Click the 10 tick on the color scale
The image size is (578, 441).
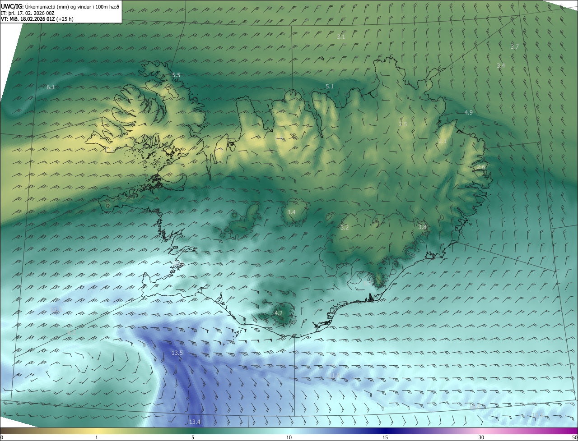(289, 437)
